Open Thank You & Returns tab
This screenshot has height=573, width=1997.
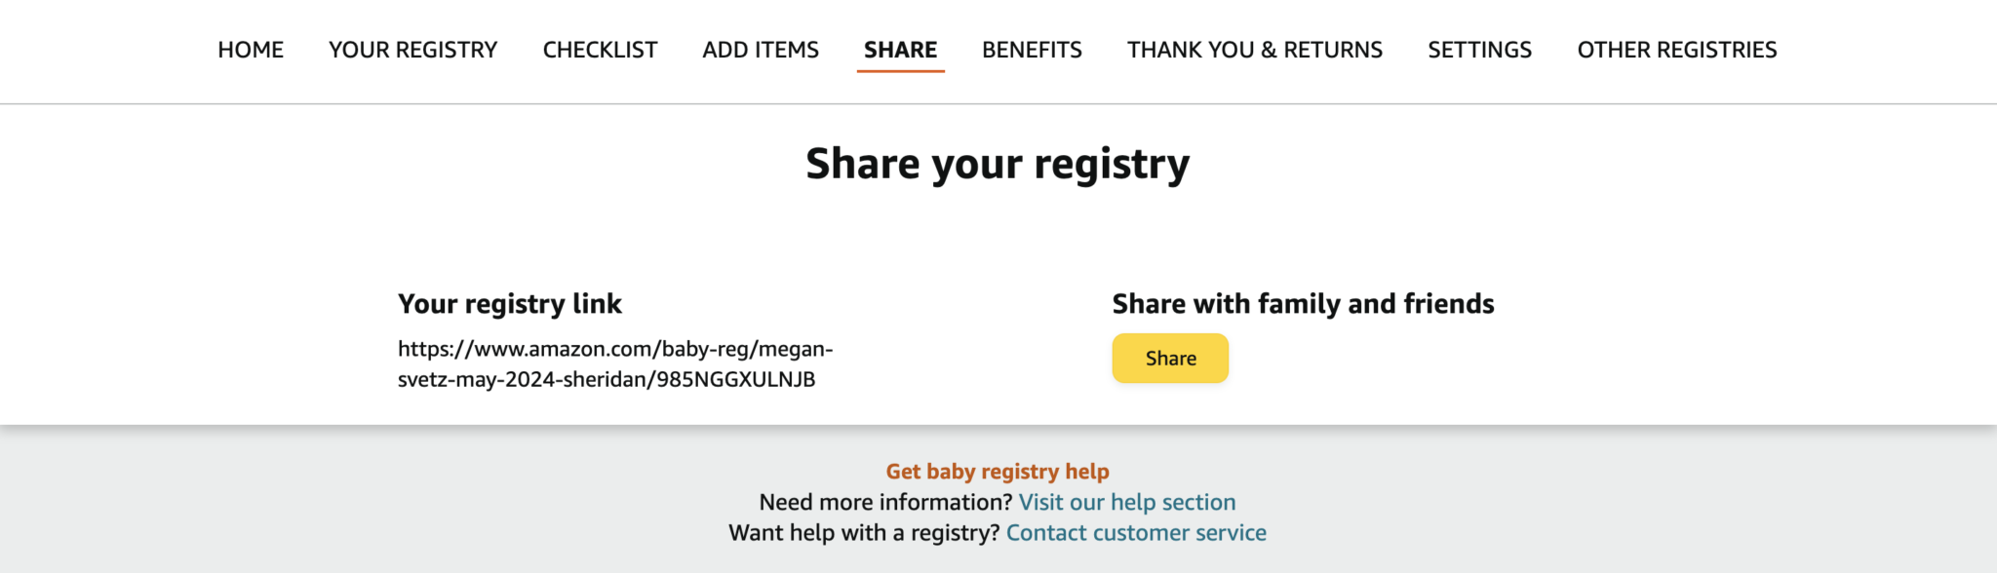(1255, 50)
